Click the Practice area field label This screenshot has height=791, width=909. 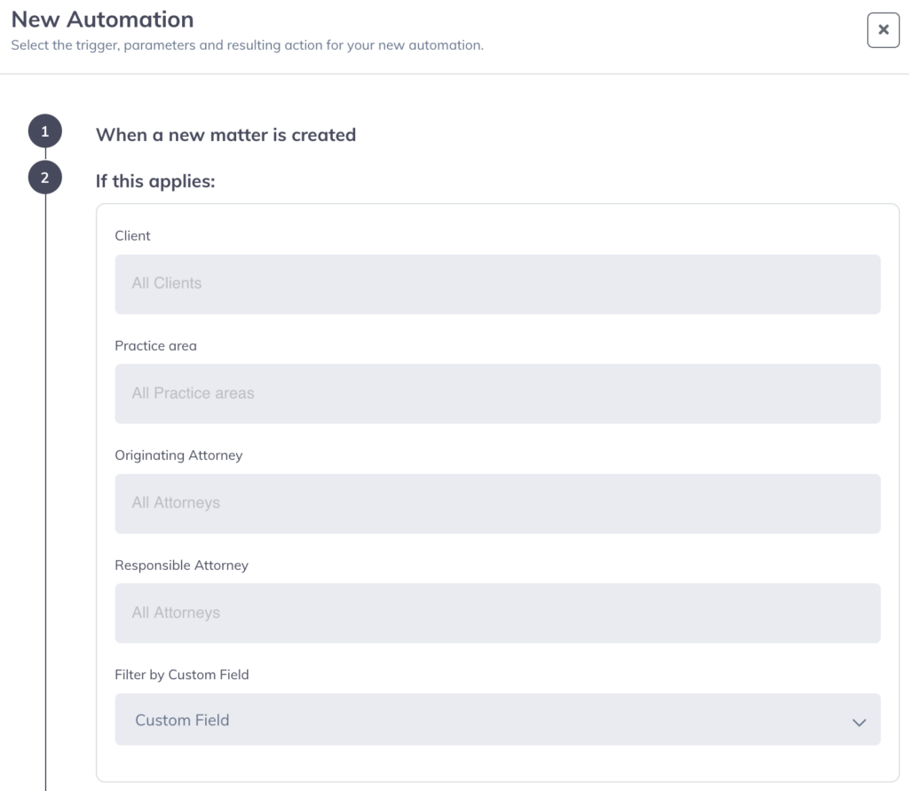(x=155, y=345)
